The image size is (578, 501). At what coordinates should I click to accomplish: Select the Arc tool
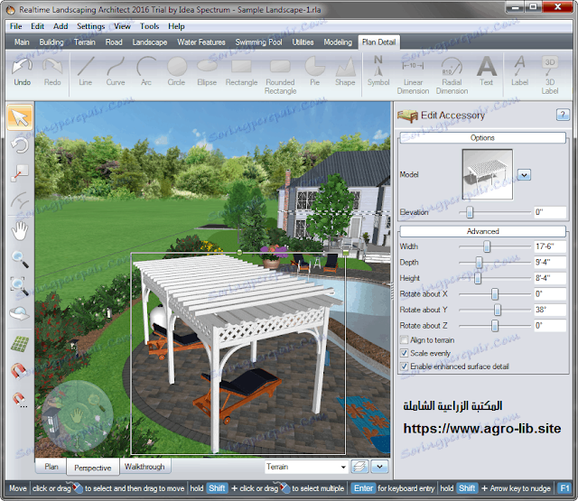(x=146, y=71)
